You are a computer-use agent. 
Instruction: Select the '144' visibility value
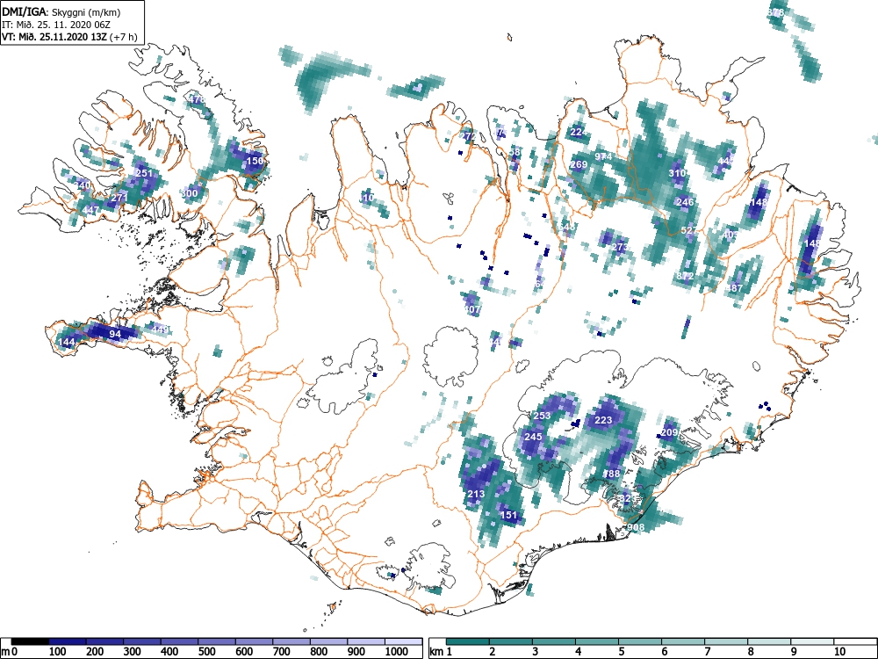click(66, 342)
